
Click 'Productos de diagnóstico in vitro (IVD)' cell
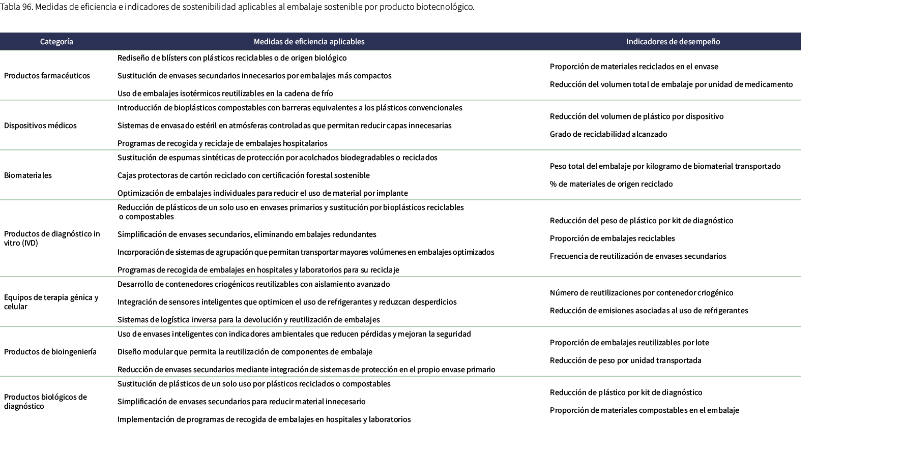click(52, 238)
